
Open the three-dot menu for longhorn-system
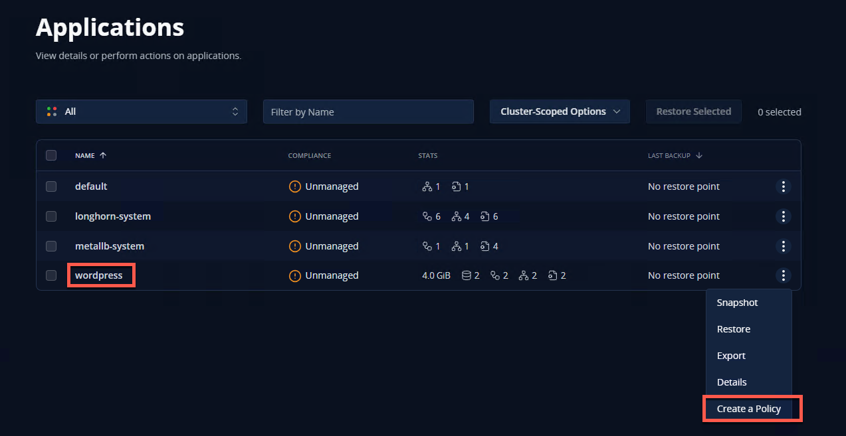coord(784,216)
